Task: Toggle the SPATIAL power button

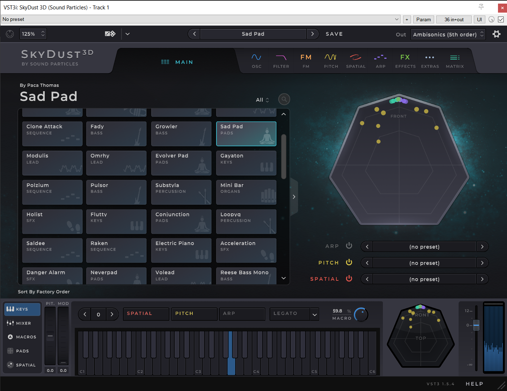Action: pos(349,279)
